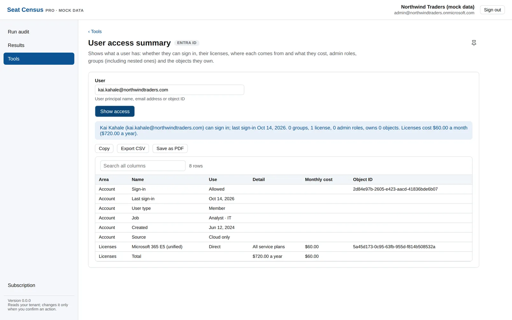The image size is (512, 320).
Task: Click the Object ID column header
Action: pos(363,180)
